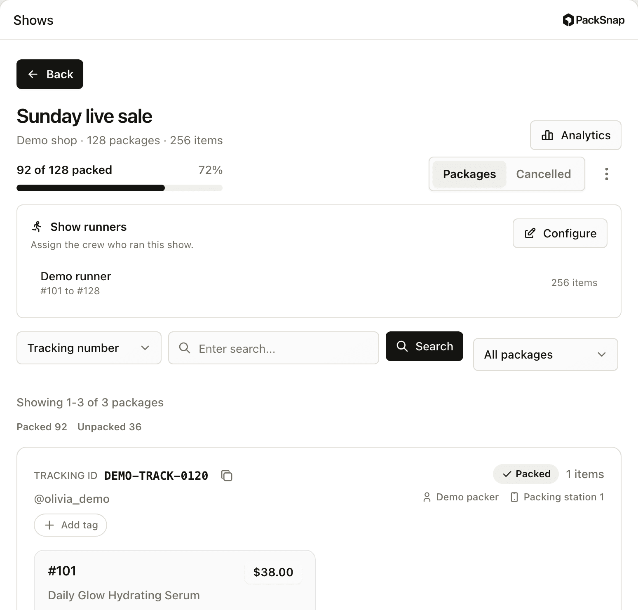Filter by Unpacked 36 packages
638x610 pixels.
tap(109, 427)
